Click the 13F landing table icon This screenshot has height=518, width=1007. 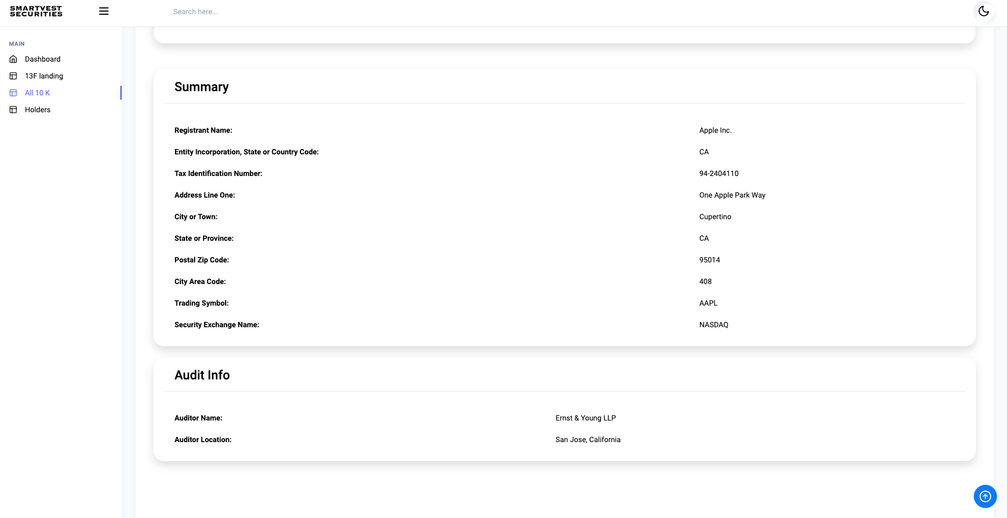click(14, 76)
